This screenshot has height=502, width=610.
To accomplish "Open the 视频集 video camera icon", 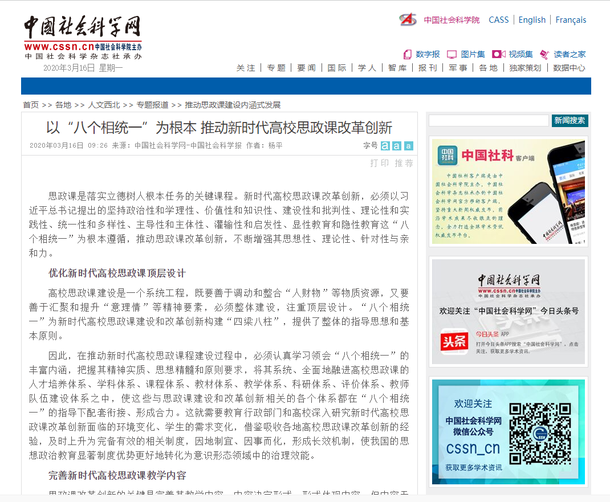I will pos(498,54).
